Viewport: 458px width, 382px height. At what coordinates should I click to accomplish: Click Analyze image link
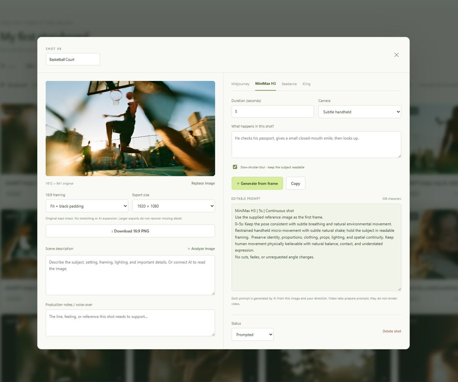(x=201, y=248)
